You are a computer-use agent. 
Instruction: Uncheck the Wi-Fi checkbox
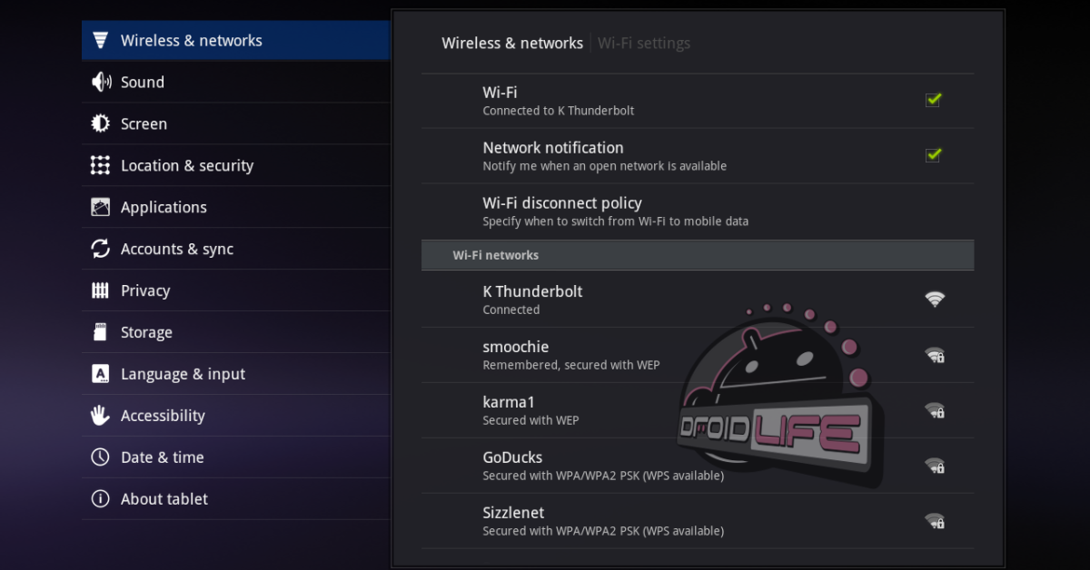point(933,100)
